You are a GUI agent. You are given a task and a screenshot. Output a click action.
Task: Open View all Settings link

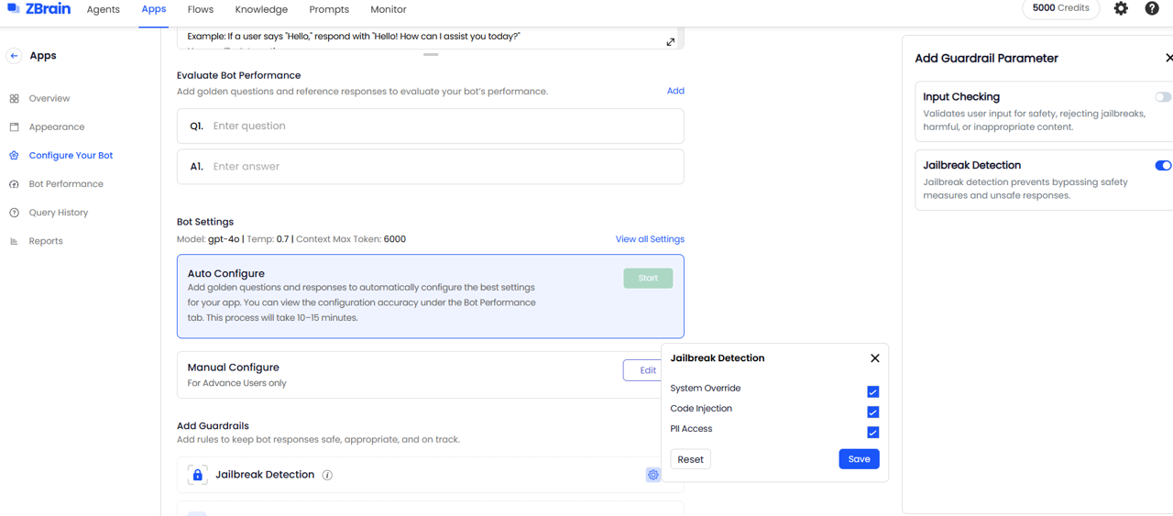coord(649,239)
